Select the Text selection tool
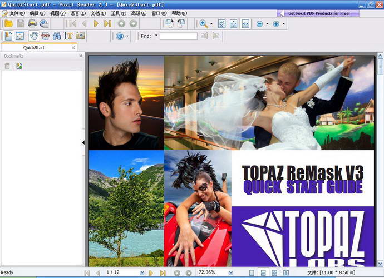The width and height of the screenshot is (384, 278). pos(68,36)
